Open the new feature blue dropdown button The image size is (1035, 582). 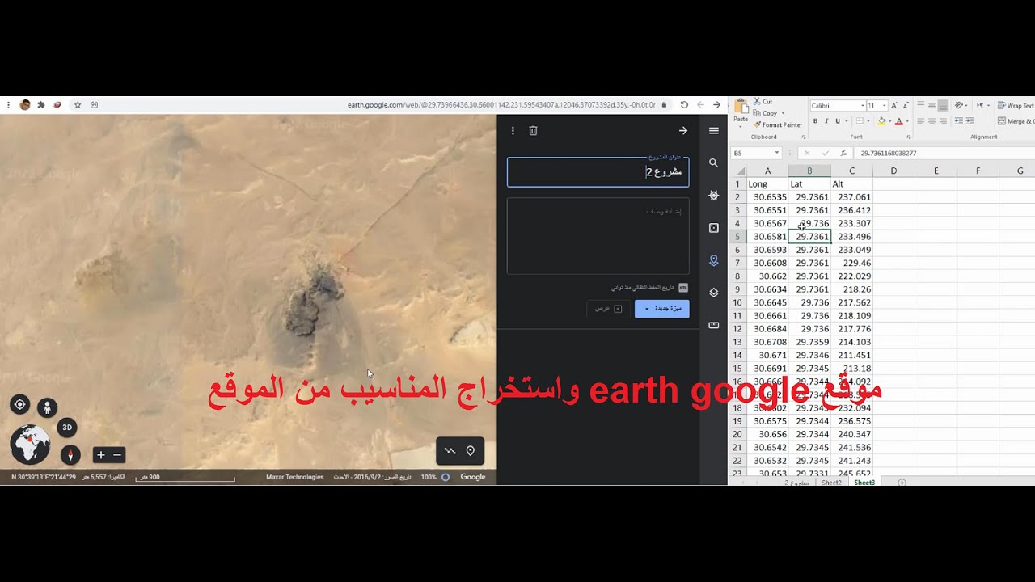tap(662, 309)
